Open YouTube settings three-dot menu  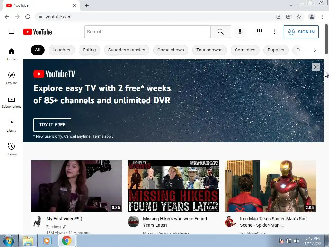click(274, 32)
